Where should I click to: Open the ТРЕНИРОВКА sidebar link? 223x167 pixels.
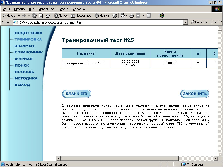(28, 39)
